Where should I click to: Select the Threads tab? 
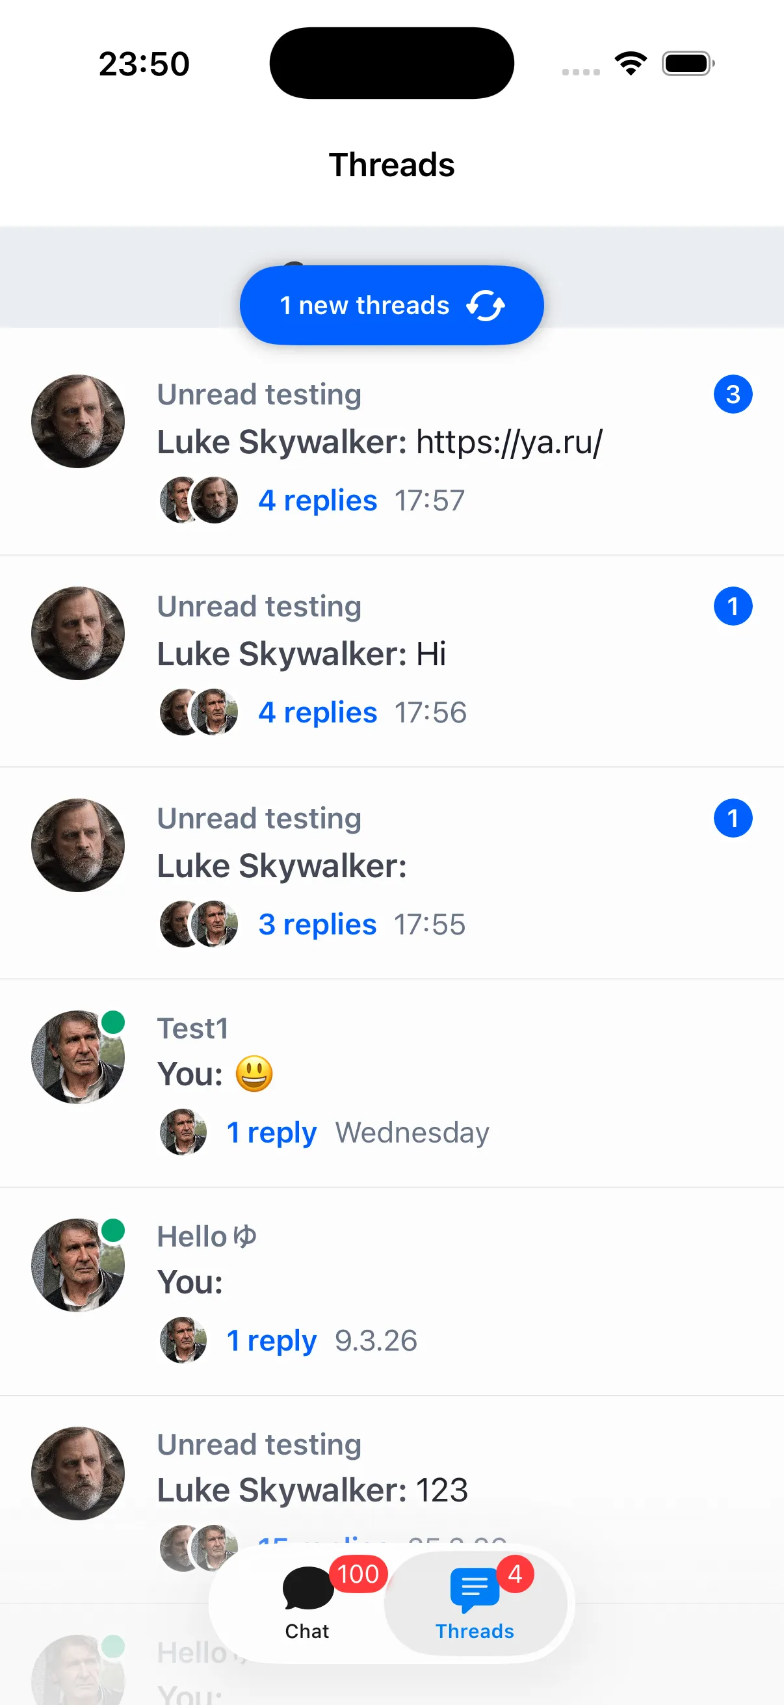[475, 1603]
